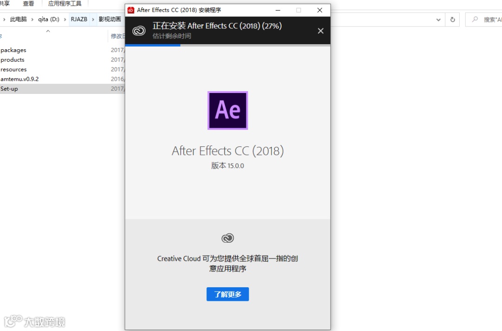Click the search magnifier icon in Explorer
This screenshot has height=331, width=502.
point(475,20)
